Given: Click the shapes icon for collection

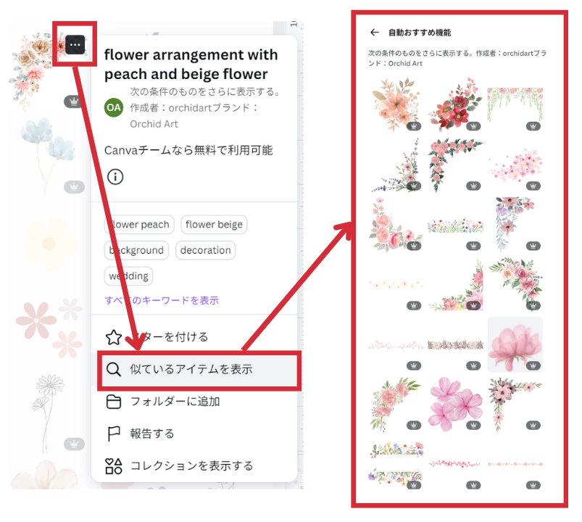Looking at the screenshot, I should pos(114,466).
